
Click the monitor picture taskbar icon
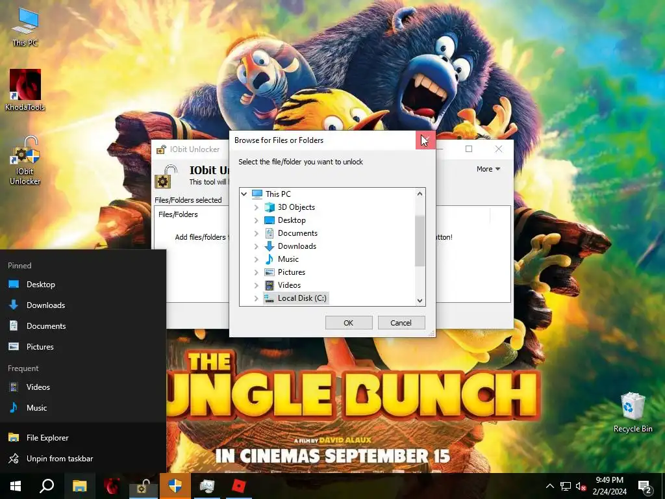pos(207,486)
